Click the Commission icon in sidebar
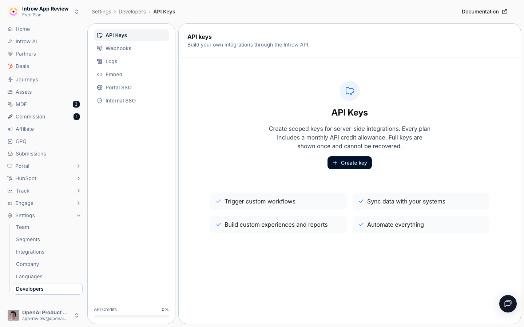 [10, 117]
